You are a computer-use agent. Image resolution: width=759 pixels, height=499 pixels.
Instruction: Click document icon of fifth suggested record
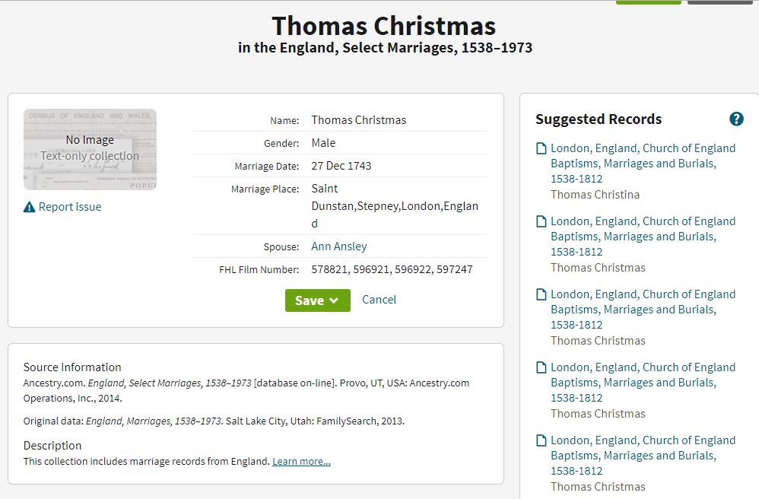click(541, 440)
